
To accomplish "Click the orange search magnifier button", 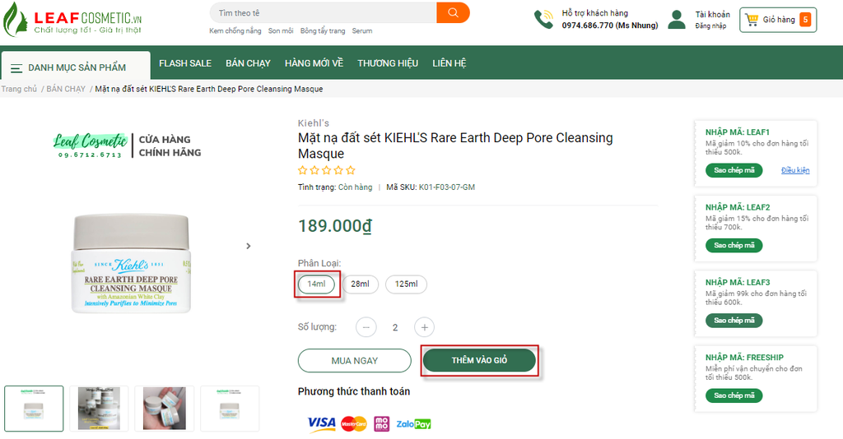I will (453, 13).
